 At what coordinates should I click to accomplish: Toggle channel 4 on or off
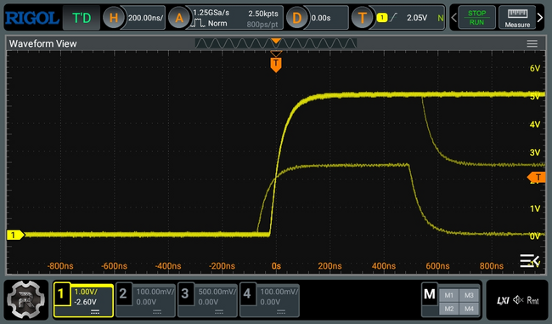click(x=247, y=293)
